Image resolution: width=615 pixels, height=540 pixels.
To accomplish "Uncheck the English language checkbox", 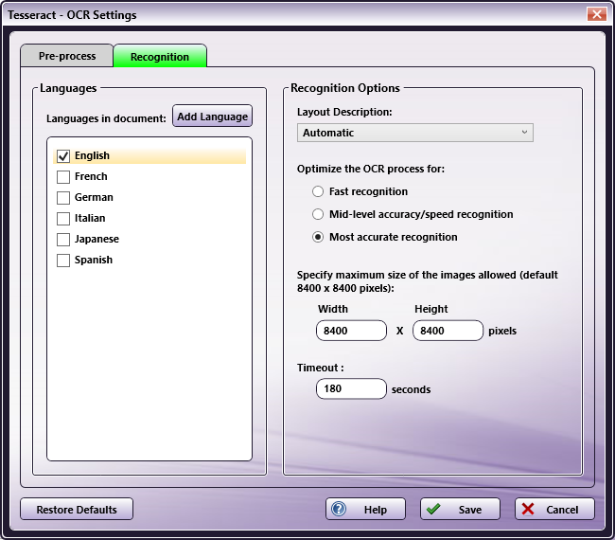I will coord(63,156).
